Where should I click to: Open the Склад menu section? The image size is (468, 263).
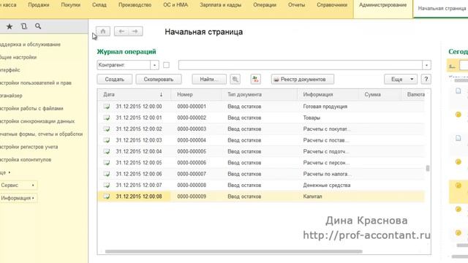99,5
